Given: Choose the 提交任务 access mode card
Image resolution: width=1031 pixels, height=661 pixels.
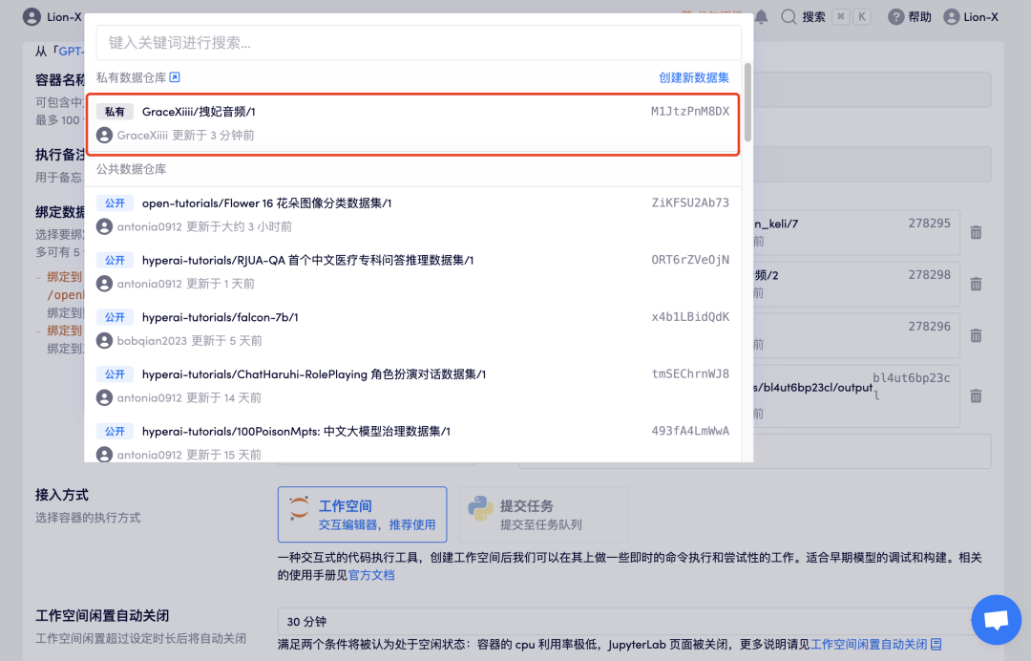Looking at the screenshot, I should 544,514.
